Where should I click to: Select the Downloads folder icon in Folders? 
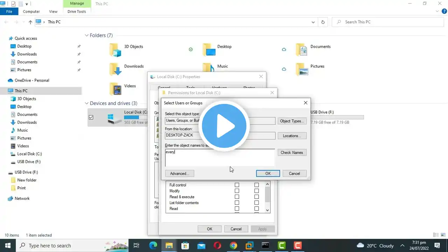(x=115, y=70)
